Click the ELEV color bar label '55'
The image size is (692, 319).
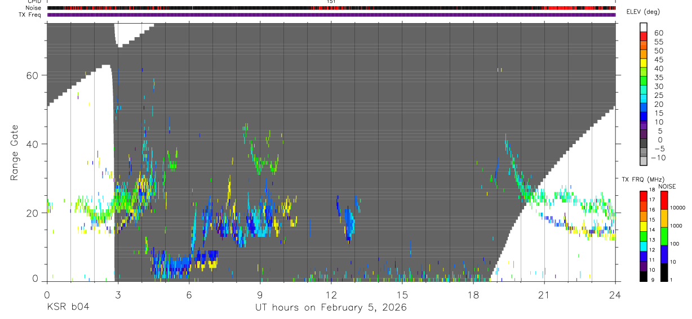pos(658,42)
